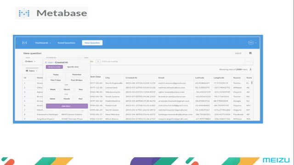294x165 pixels.
Task: Select Year under the Last label
Action: point(81,89)
